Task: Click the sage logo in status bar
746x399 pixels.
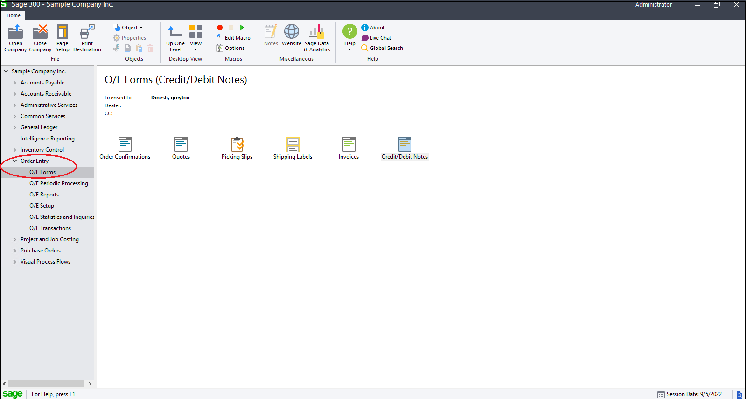Action: point(13,394)
